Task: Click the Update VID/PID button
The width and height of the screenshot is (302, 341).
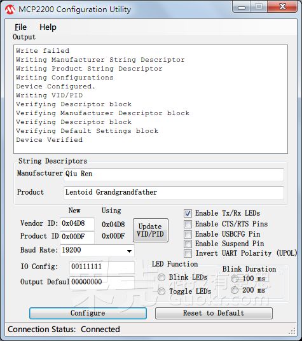Action: [151, 230]
